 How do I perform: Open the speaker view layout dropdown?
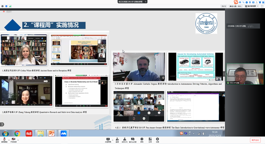[x=252, y=6]
